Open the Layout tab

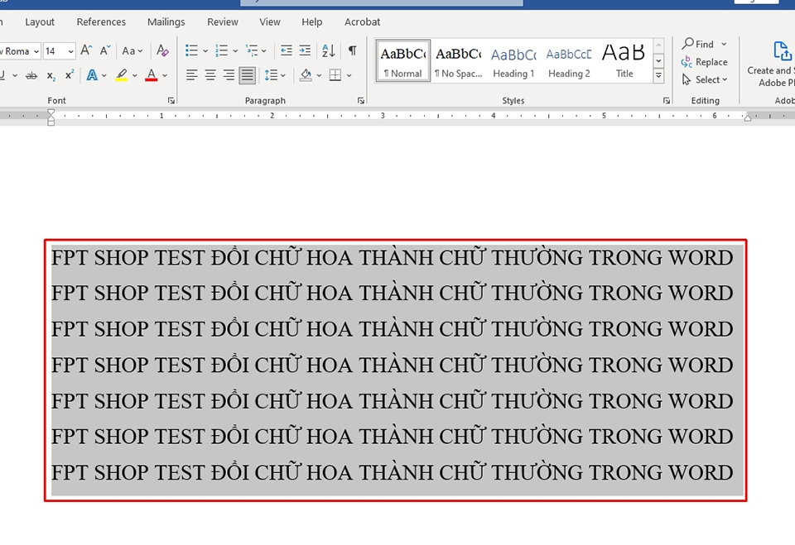click(40, 22)
